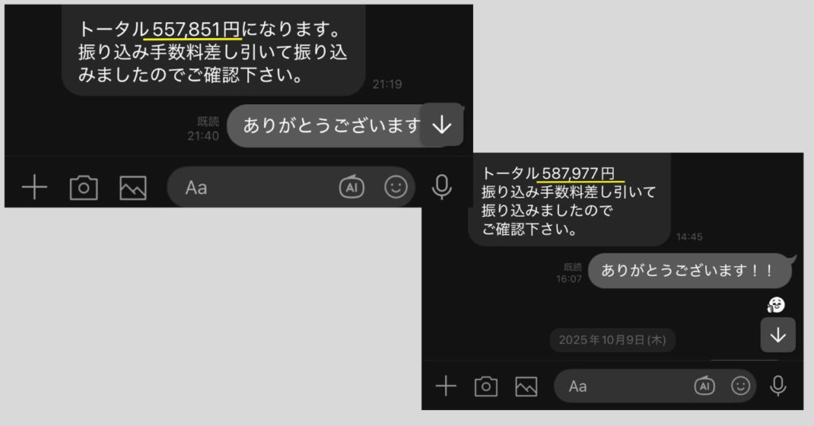Tap the plus icon in right chat
Screen dimensions: 814x426
[445, 386]
